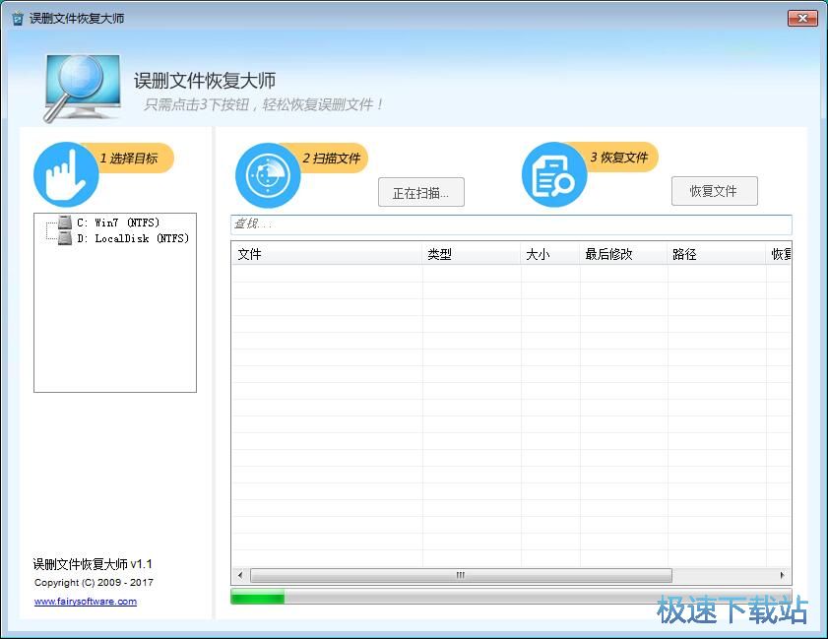Click the D: drive disk icon
Viewport: 828px width, 639px height.
pyautogui.click(x=65, y=237)
